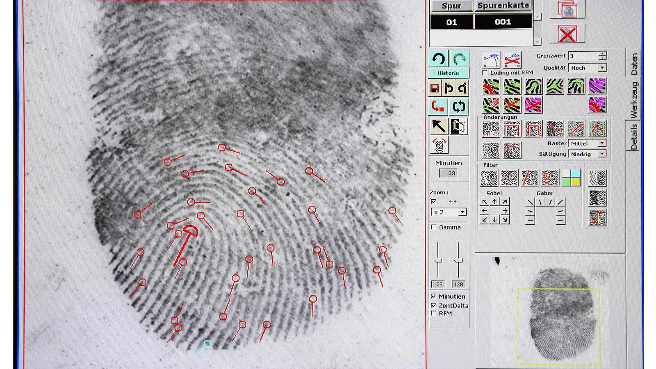Click the PRINT fingerprint icon under Änderungen
The width and height of the screenshot is (656, 369).
(x=491, y=129)
